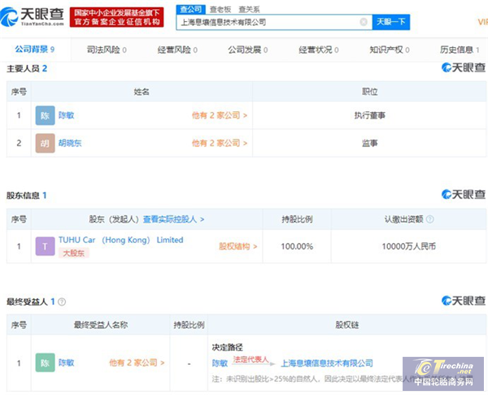Viewport: 488px width, 395px height.
Task: Open 上海息壤信息技术有限公司 link in 股权链
Action: pos(327,363)
